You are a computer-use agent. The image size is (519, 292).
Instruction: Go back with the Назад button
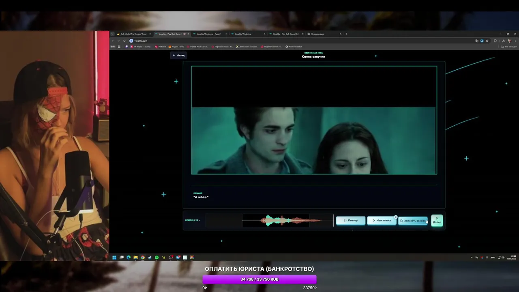[178, 55]
